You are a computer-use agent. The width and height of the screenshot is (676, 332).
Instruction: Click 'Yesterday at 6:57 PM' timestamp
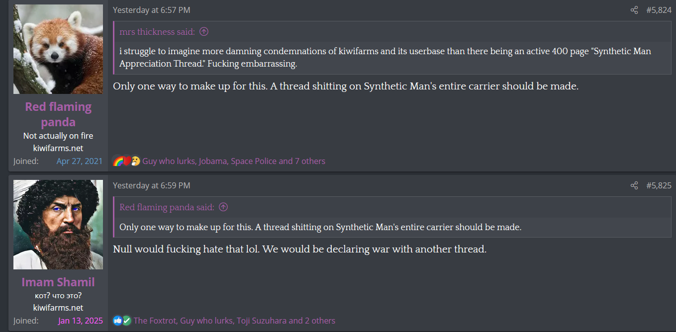(151, 10)
